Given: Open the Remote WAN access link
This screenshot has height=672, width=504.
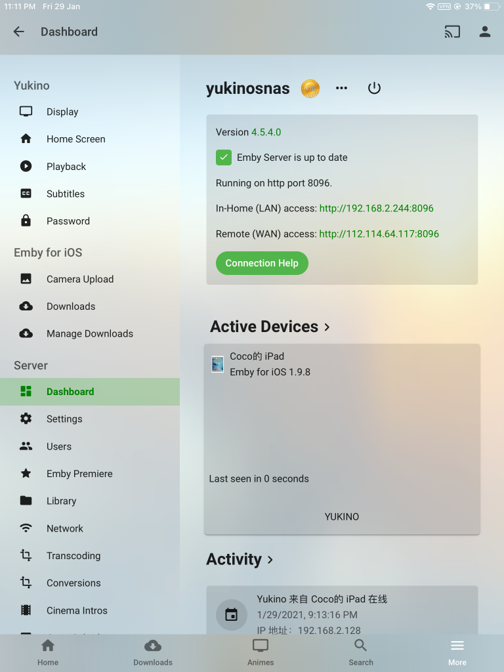Looking at the screenshot, I should point(379,234).
